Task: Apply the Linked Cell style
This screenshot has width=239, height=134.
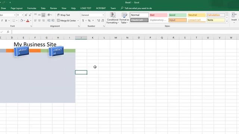Action: pyautogui.click(x=197, y=20)
